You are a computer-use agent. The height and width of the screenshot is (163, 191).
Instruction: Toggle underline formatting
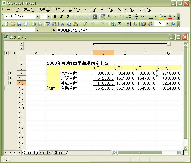(68, 17)
